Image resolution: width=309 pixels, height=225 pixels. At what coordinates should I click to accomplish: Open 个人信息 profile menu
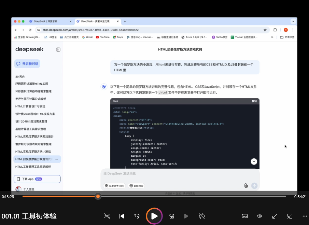click(x=25, y=189)
